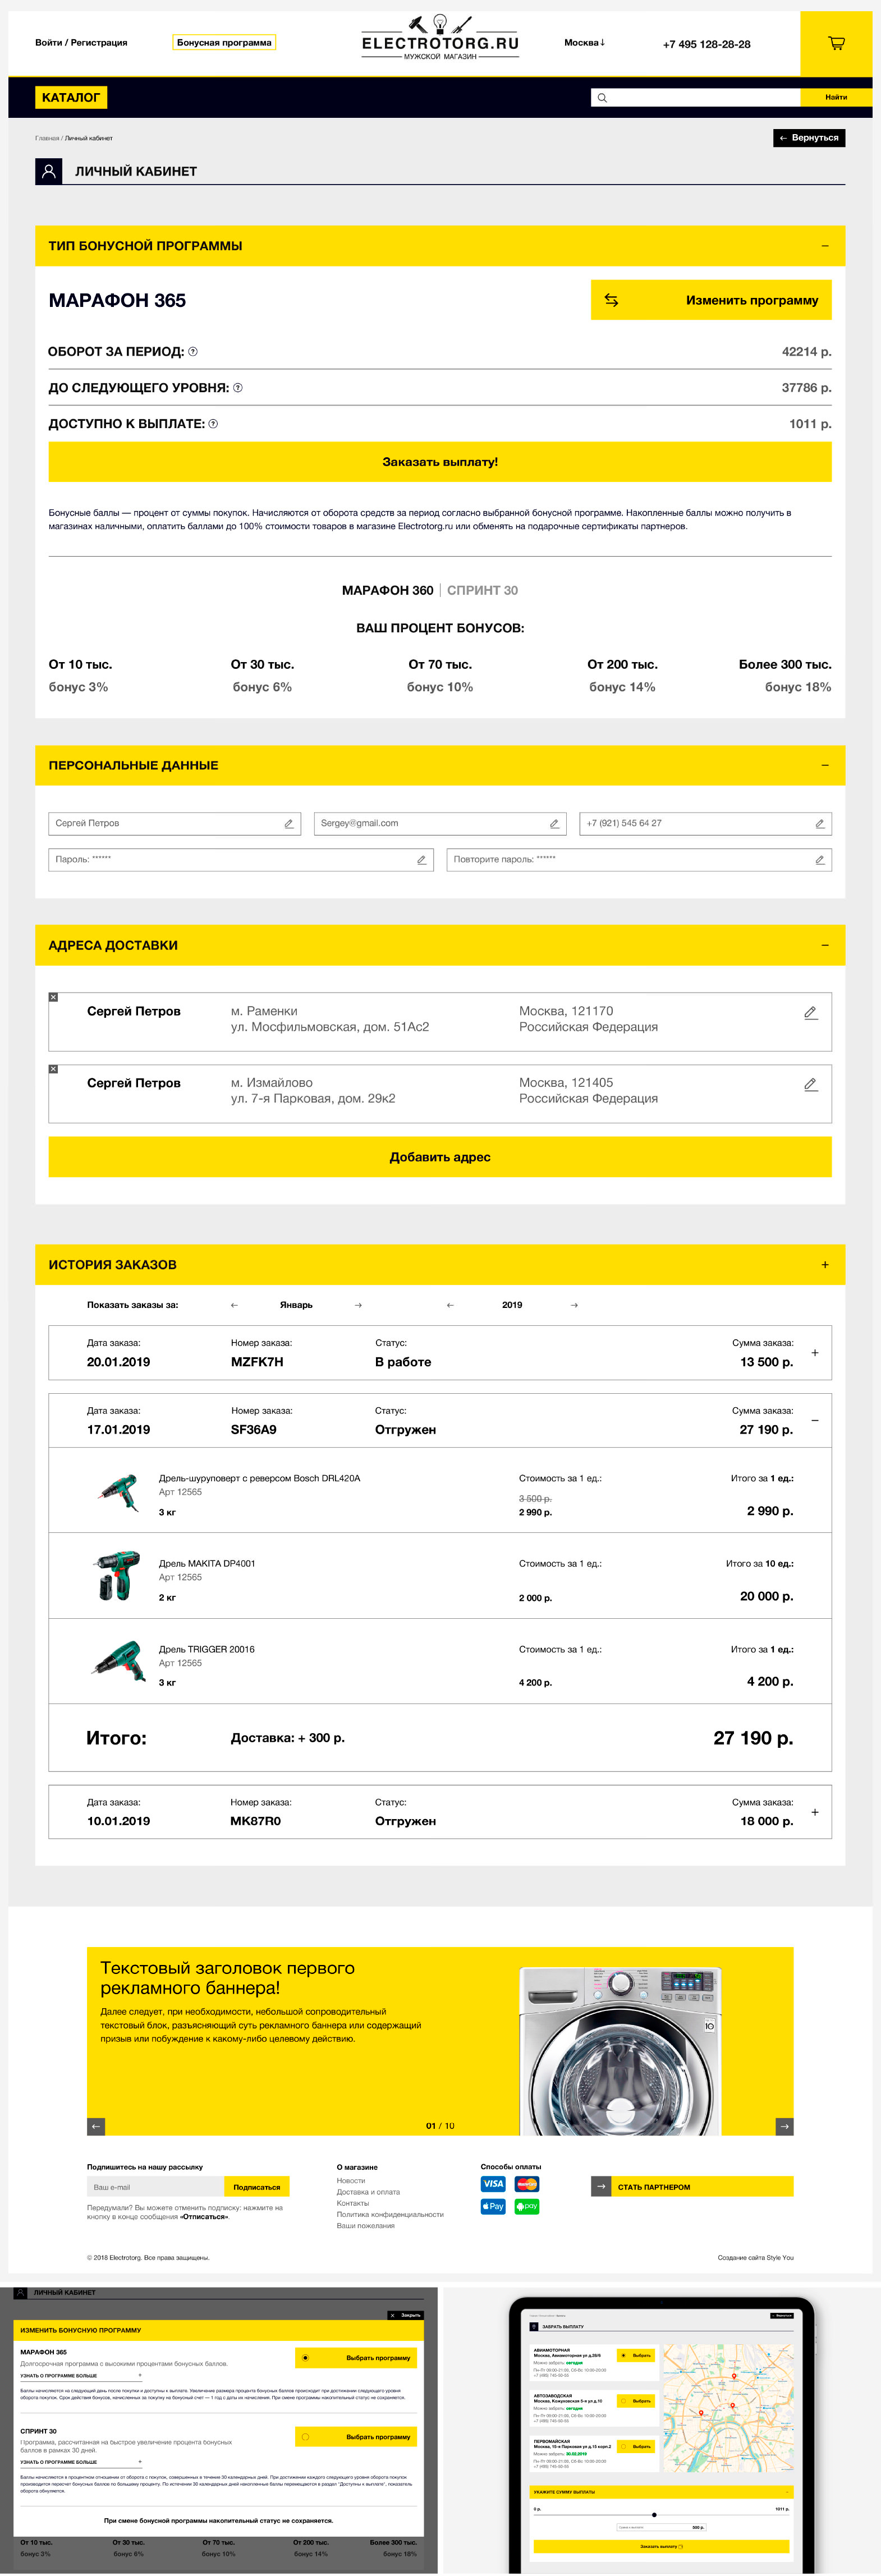The width and height of the screenshot is (881, 2576).
Task: Select the СПРИНТ 30 program radio button
Action: coord(305,2436)
